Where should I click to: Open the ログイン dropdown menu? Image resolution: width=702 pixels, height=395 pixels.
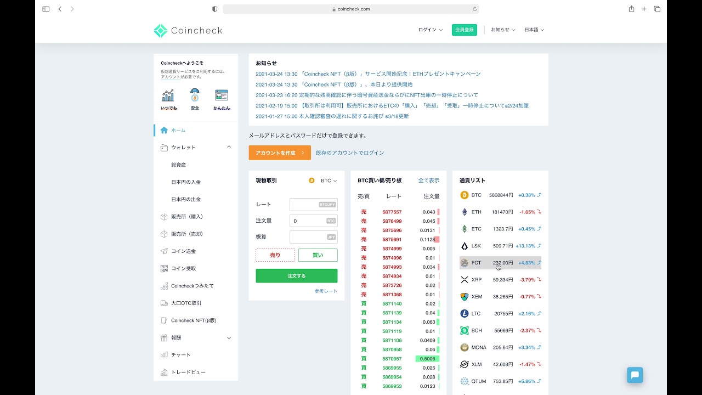point(430,30)
